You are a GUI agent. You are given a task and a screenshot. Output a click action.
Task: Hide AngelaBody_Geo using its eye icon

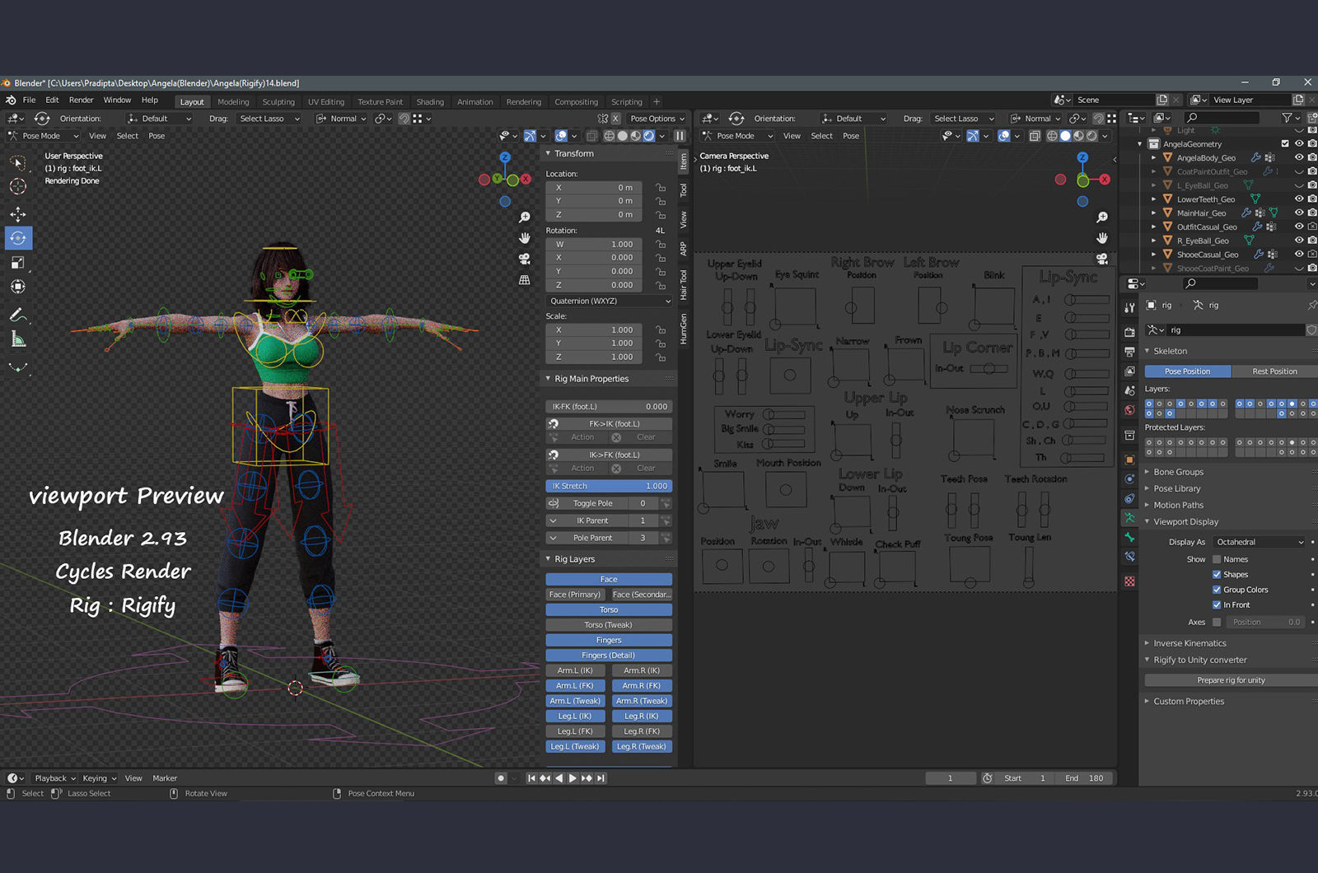click(x=1299, y=157)
